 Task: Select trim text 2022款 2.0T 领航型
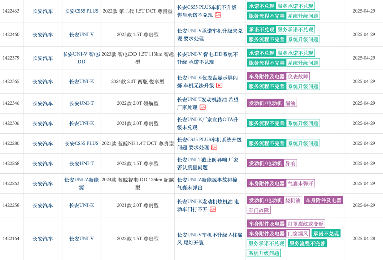coord(138,103)
